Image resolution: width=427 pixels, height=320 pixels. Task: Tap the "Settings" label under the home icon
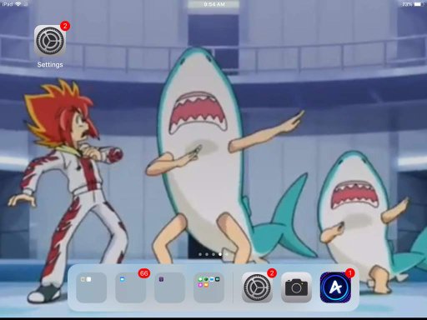tap(50, 64)
